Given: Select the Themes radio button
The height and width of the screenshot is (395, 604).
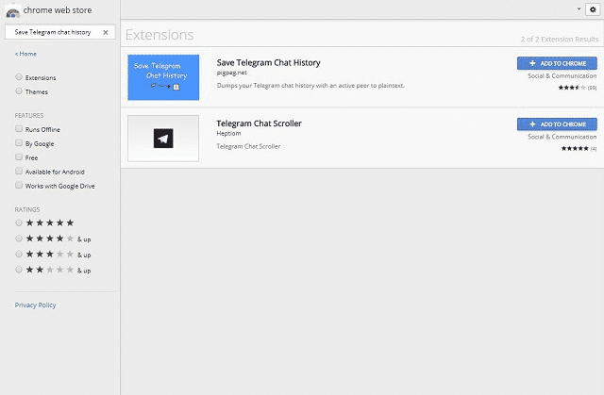Looking at the screenshot, I should 19,91.
